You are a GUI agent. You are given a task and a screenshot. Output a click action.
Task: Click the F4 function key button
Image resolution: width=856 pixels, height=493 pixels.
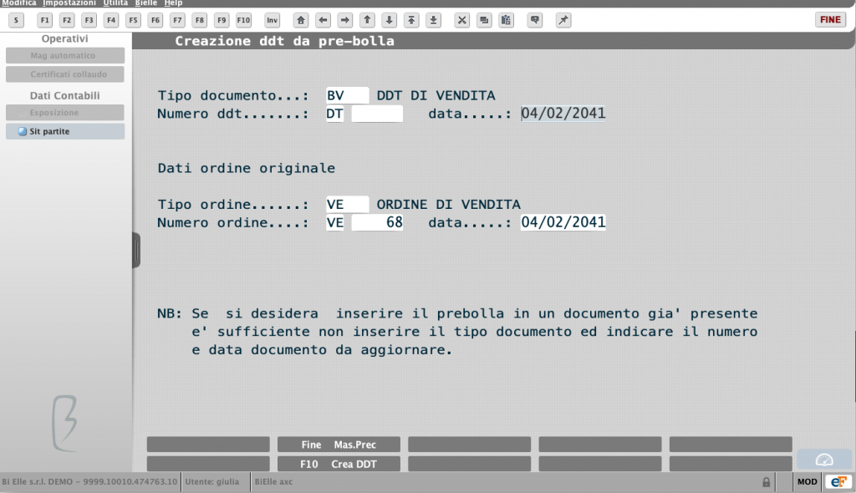pyautogui.click(x=111, y=20)
